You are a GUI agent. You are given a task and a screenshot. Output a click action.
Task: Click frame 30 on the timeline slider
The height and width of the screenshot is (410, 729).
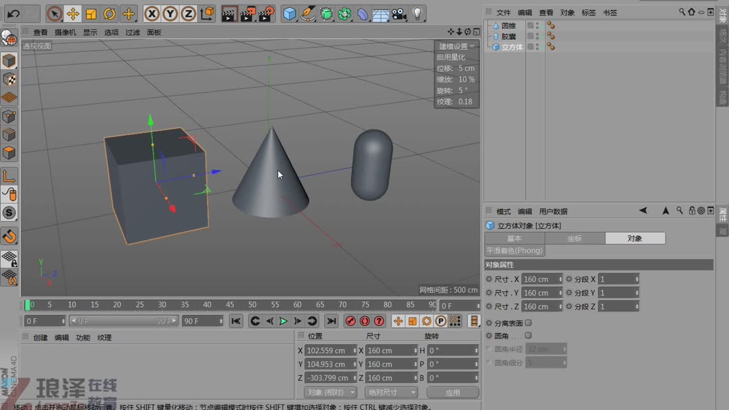pyautogui.click(x=163, y=305)
